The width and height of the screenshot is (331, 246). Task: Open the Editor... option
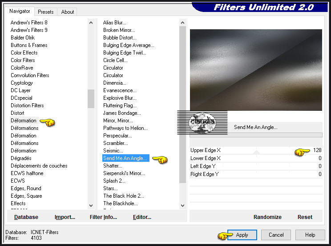coord(142,217)
